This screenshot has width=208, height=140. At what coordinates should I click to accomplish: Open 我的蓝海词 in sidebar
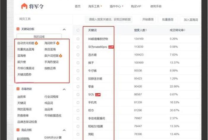(24, 109)
